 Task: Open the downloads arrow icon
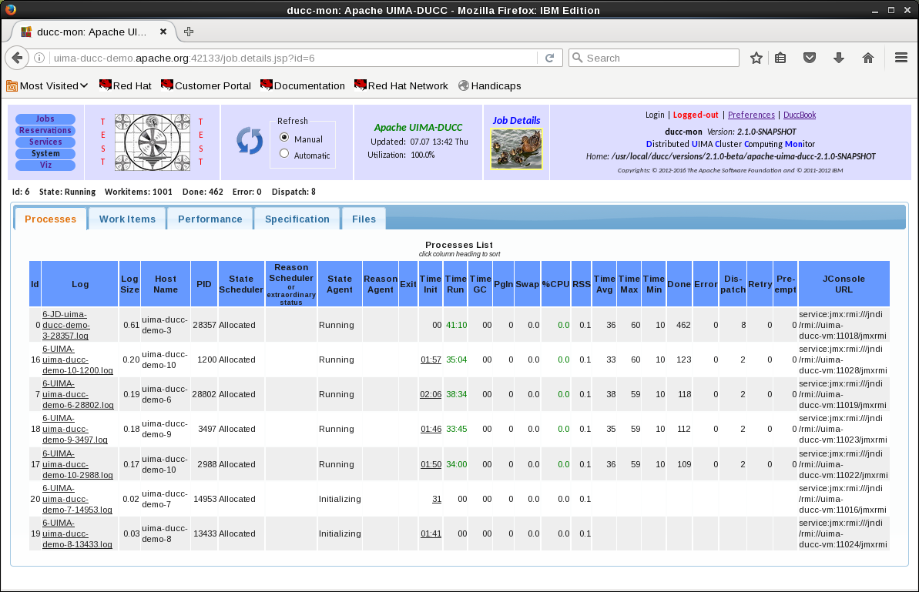[x=839, y=58]
